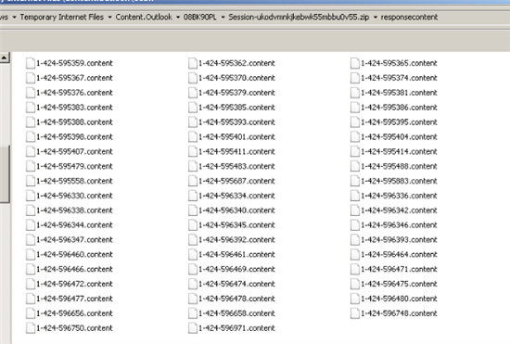Select file name 1-424-596748.content
Image resolution: width=510 pixels, height=344 pixels.
coord(399,313)
